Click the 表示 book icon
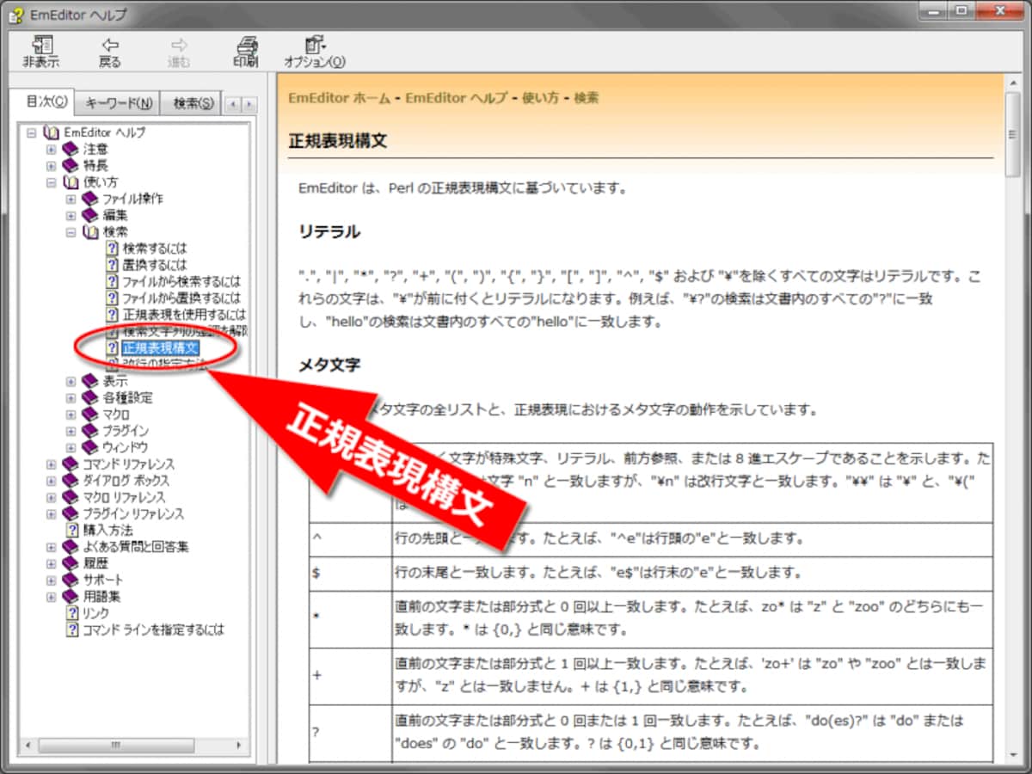Screen dimensions: 1032x774 point(90,381)
